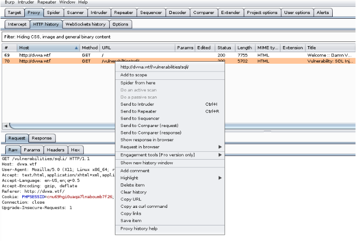Image resolution: width=356 pixels, height=241 pixels.
Task: Choose Show new history window
Action: point(170,163)
